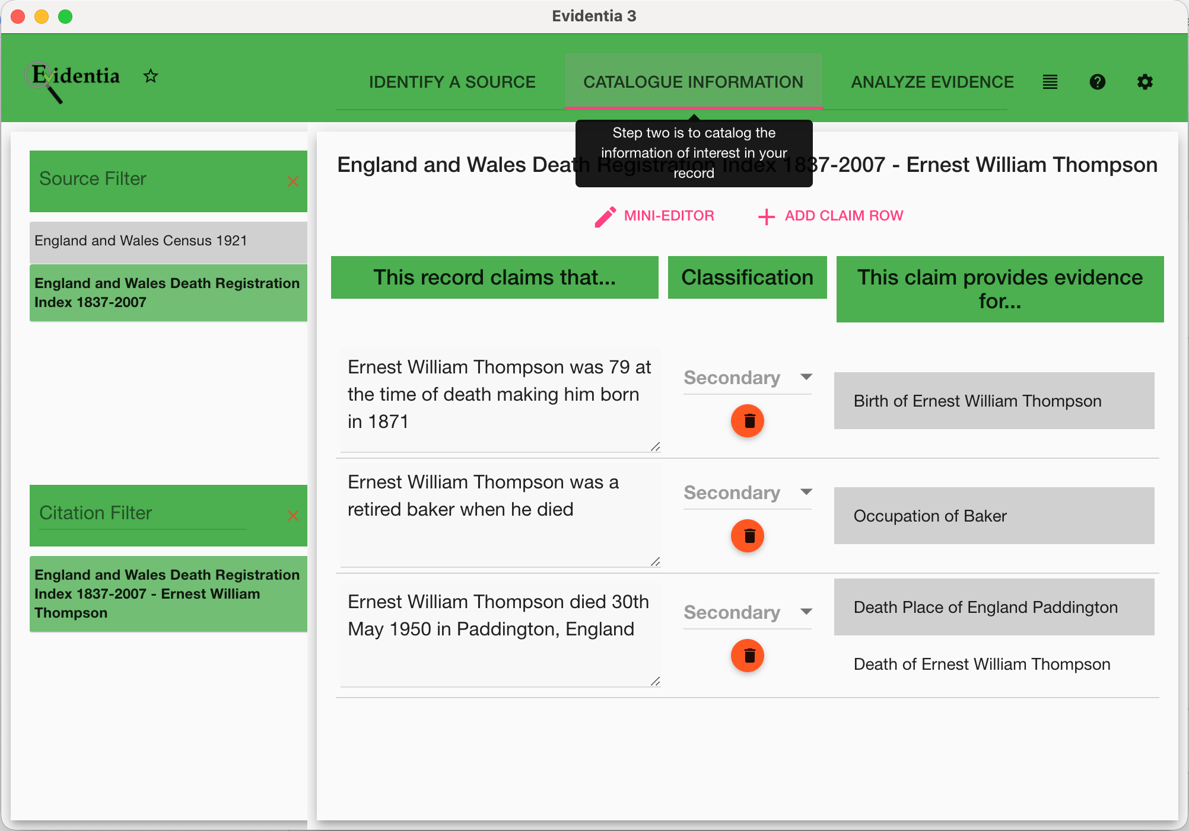Select Death Registration Index 1837-2007 source

coord(169,293)
